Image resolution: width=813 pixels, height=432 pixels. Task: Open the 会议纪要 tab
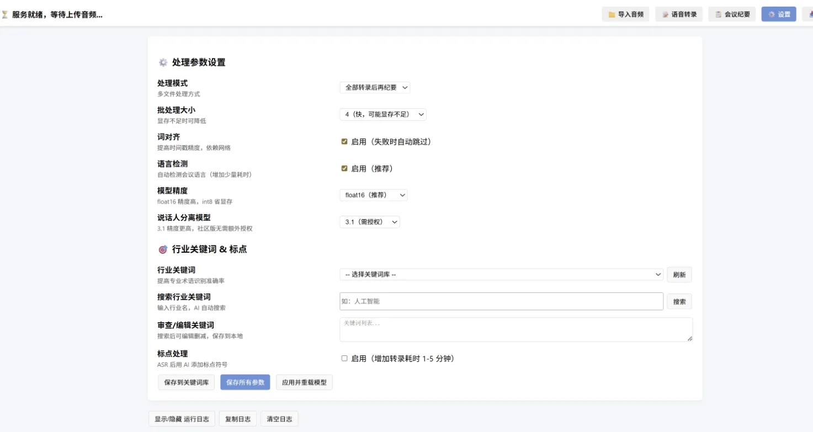click(x=732, y=14)
